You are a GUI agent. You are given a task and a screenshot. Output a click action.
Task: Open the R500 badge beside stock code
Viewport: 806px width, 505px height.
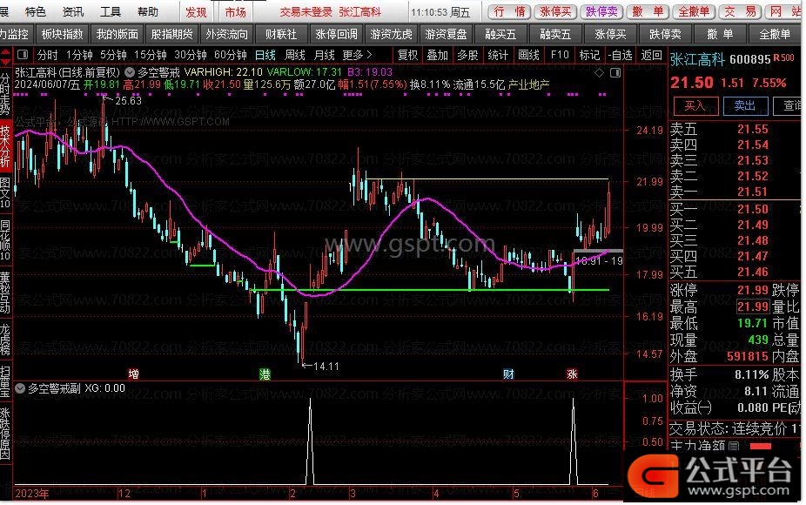pyautogui.click(x=784, y=58)
